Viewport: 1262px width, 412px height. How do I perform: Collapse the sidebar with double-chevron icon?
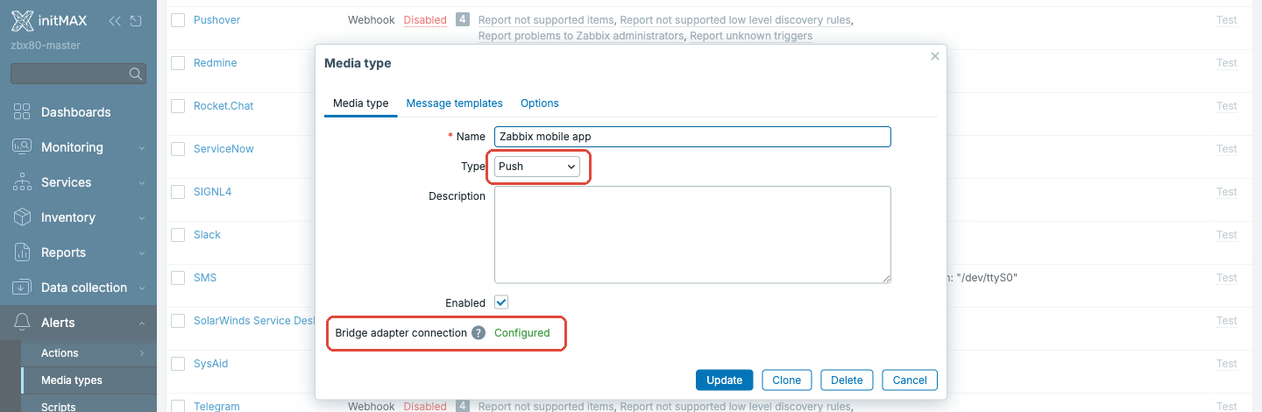click(x=115, y=21)
